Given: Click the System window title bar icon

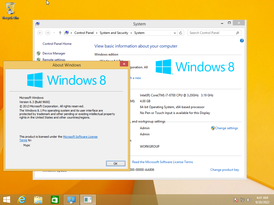Looking at the screenshot, I should coord(37,24).
